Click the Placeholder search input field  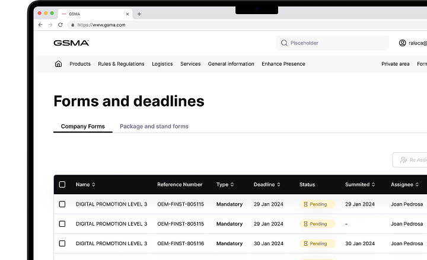pyautogui.click(x=335, y=43)
